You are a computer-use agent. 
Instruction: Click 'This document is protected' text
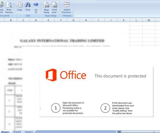tap(120, 76)
